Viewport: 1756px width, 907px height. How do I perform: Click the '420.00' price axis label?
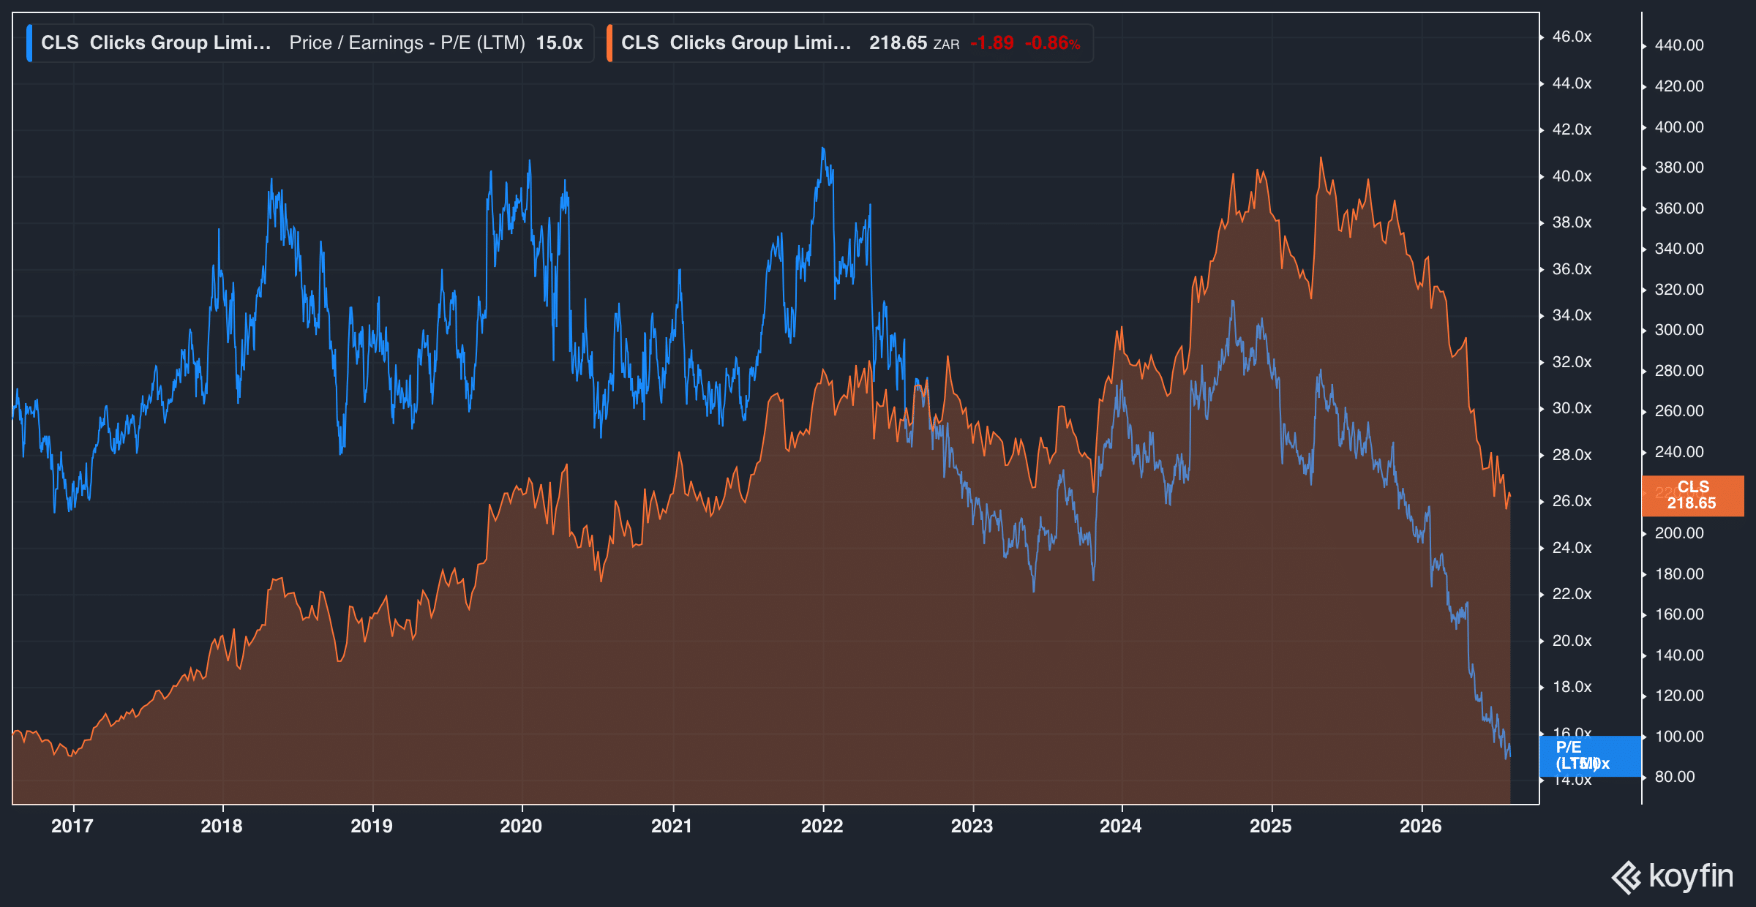coord(1679,86)
